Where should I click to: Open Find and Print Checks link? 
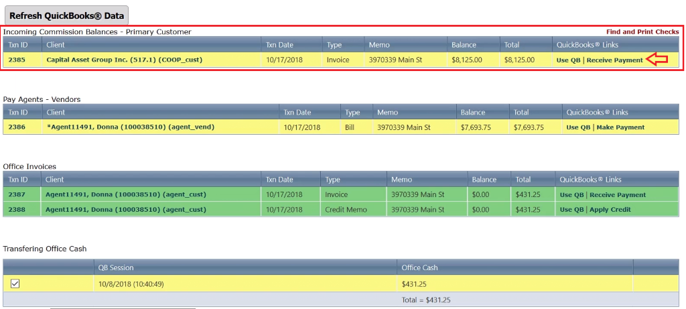point(642,32)
